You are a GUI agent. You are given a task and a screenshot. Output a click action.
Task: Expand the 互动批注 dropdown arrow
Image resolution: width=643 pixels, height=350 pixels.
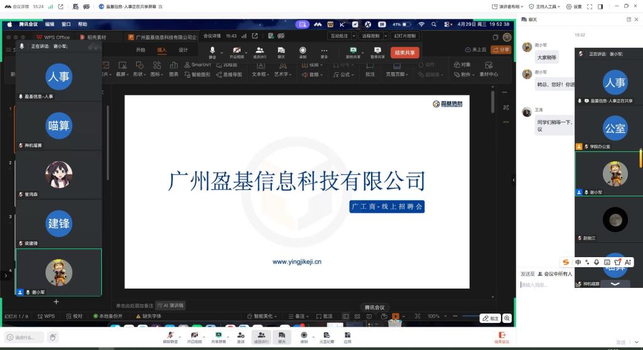[354, 36]
